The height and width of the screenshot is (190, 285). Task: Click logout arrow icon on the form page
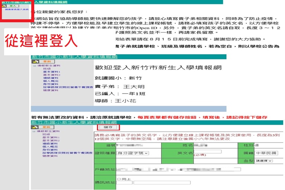tap(35, 127)
